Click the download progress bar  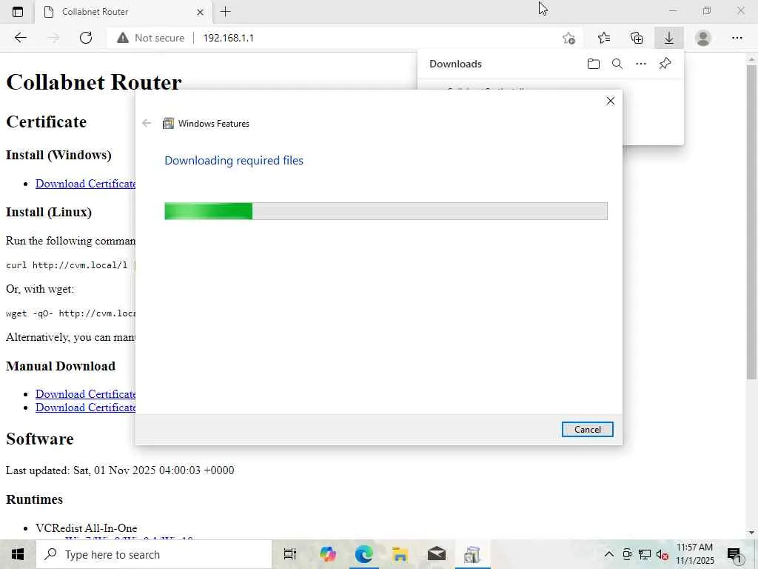coord(386,211)
